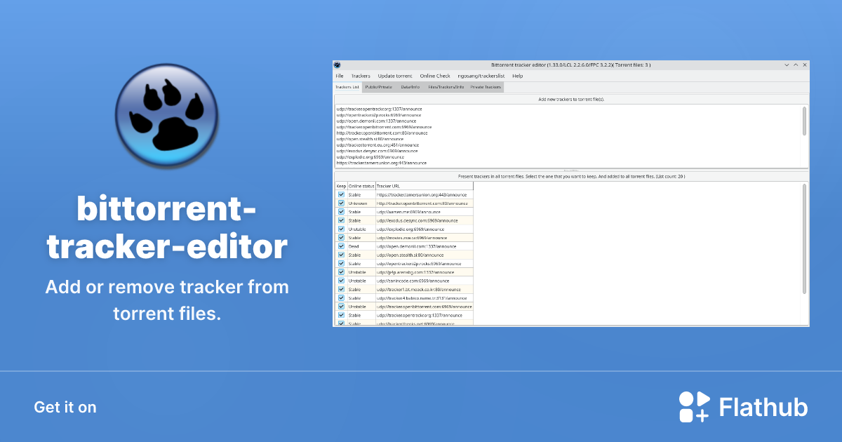Open the Trackers menu
The image size is (842, 442).
click(x=361, y=76)
